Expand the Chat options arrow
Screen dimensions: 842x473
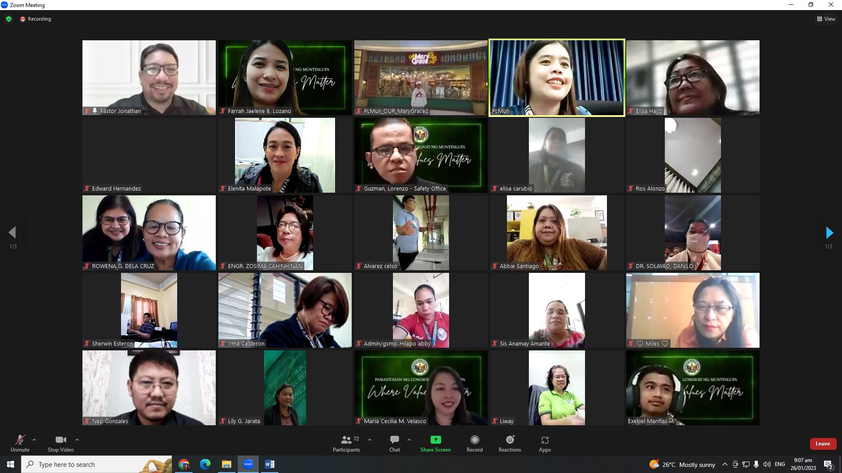(409, 440)
